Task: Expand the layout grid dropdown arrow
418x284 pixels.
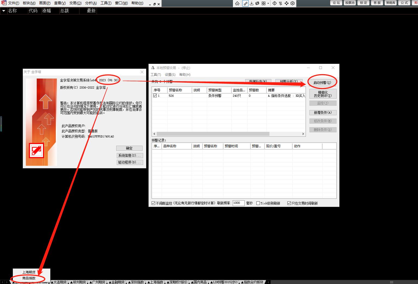Action: coord(268,3)
